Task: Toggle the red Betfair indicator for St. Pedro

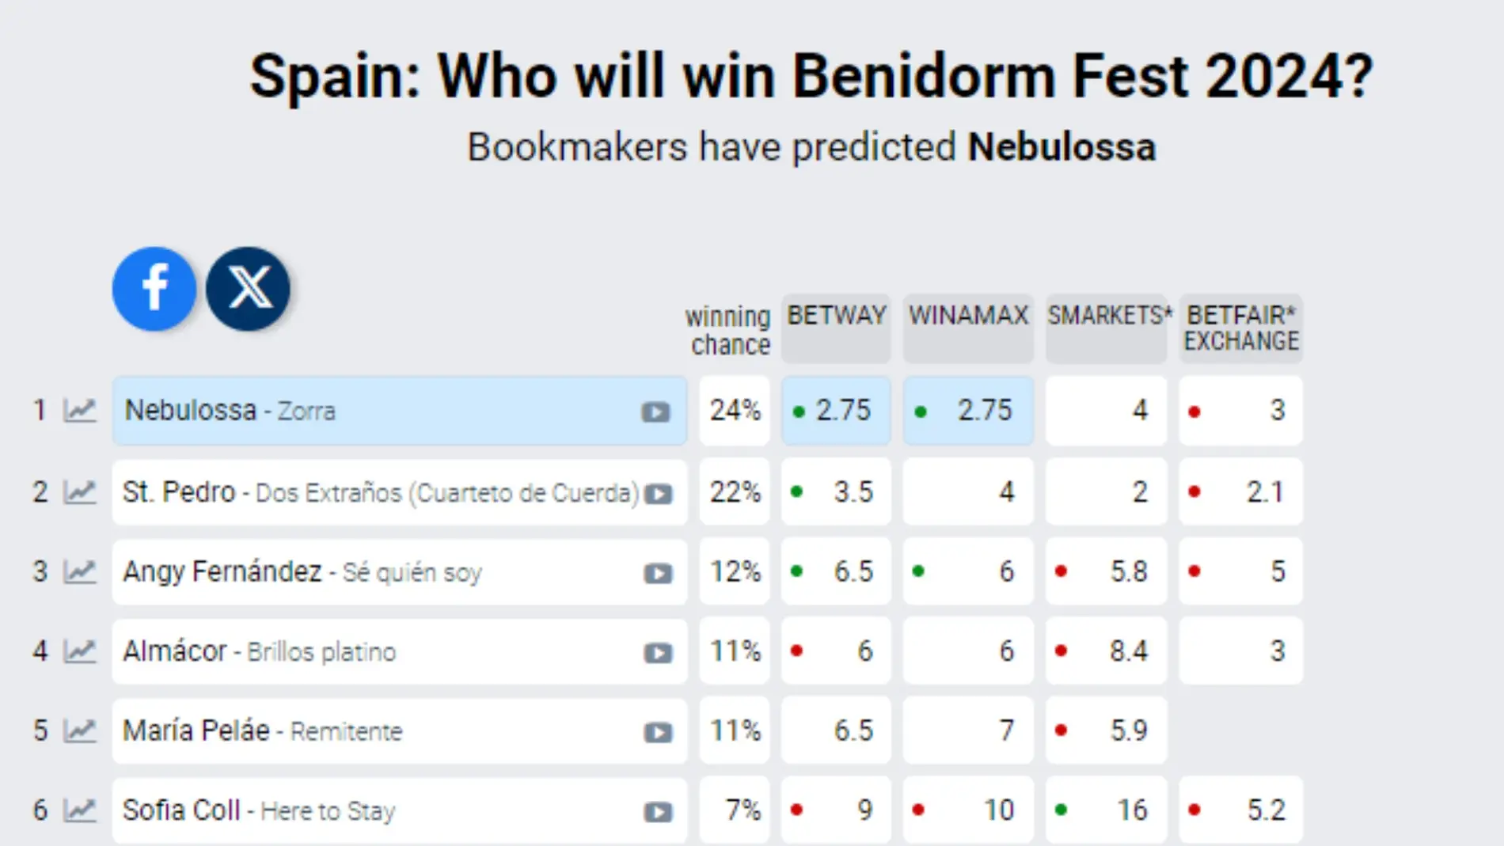Action: pos(1194,491)
